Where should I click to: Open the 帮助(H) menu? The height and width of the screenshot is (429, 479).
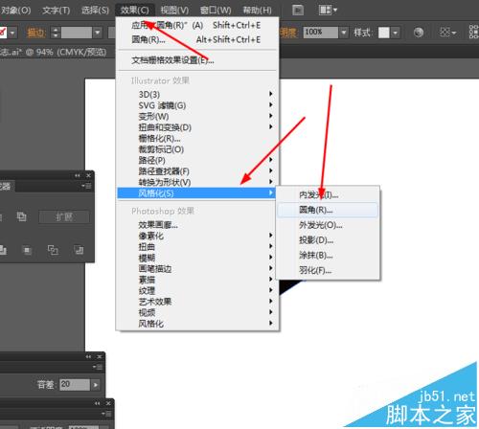coord(258,11)
